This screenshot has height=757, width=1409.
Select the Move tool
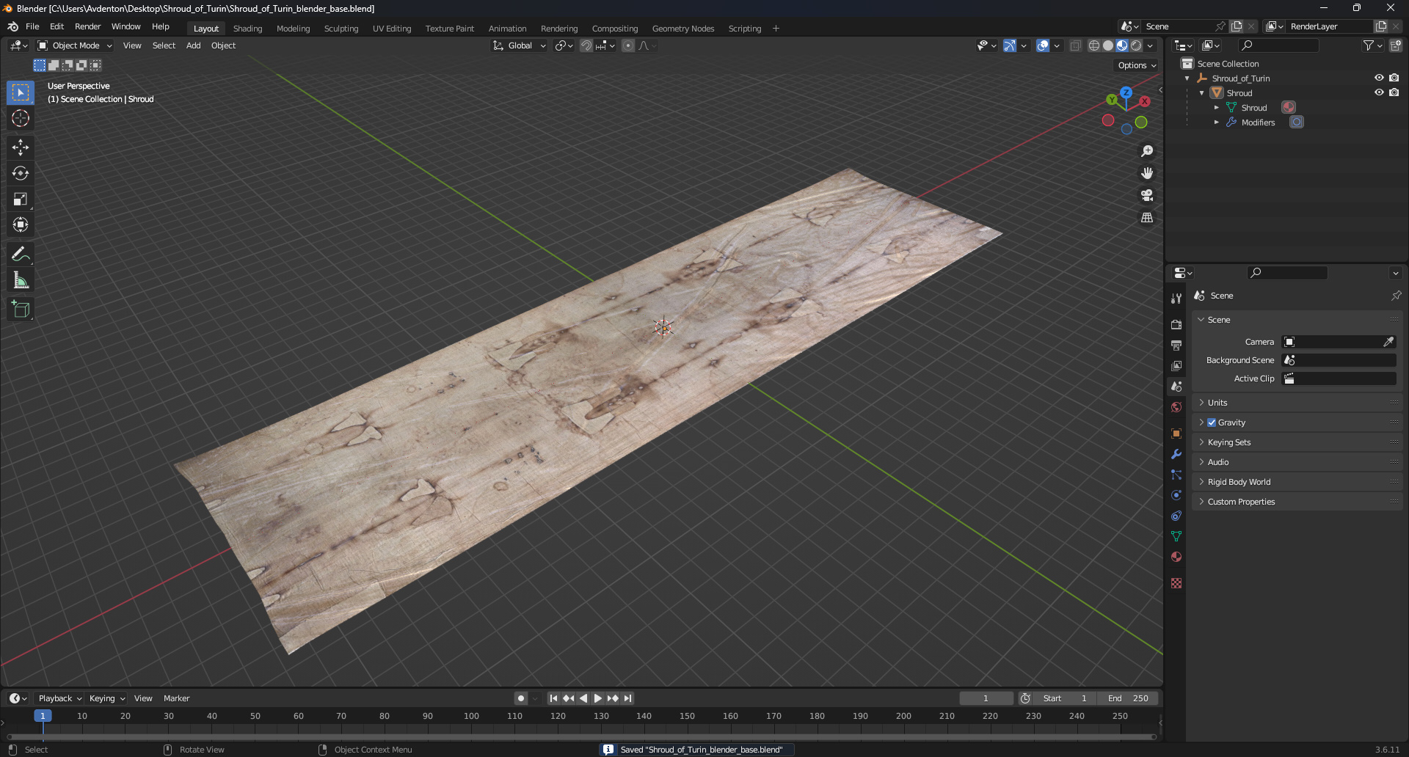tap(21, 147)
